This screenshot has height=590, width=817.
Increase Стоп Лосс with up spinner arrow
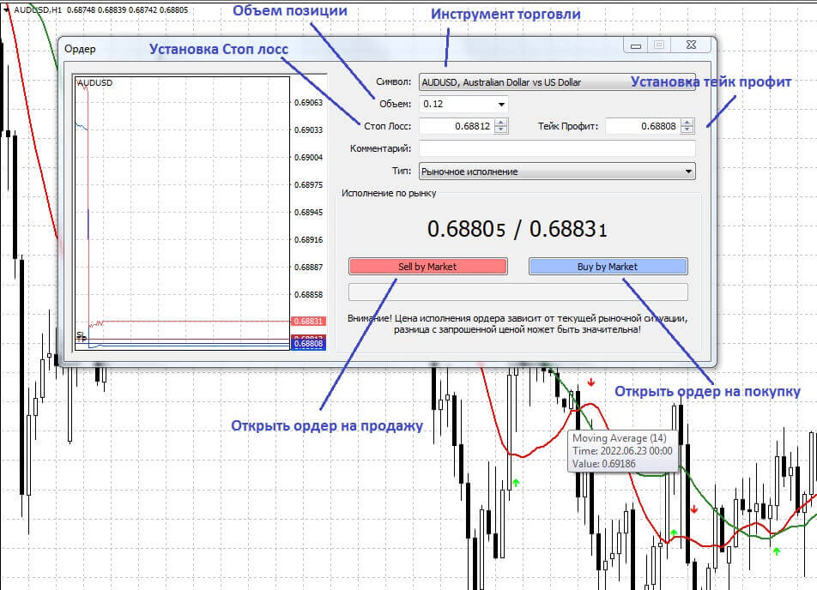point(502,122)
